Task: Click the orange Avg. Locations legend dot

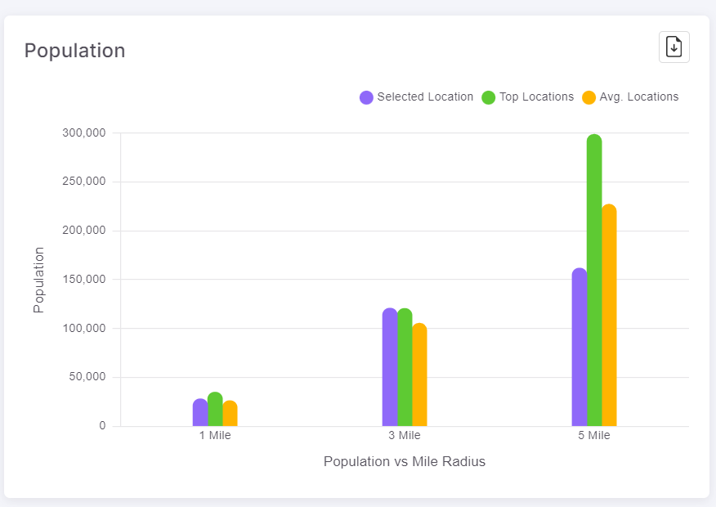Action: [588, 97]
